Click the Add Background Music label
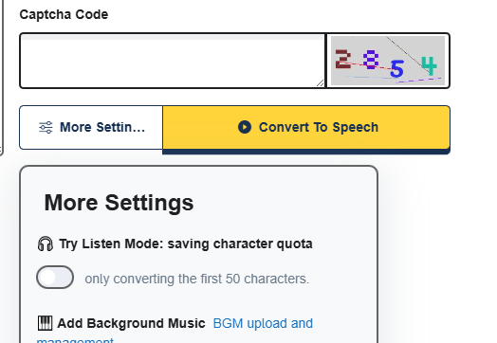The height and width of the screenshot is (343, 497). point(131,323)
